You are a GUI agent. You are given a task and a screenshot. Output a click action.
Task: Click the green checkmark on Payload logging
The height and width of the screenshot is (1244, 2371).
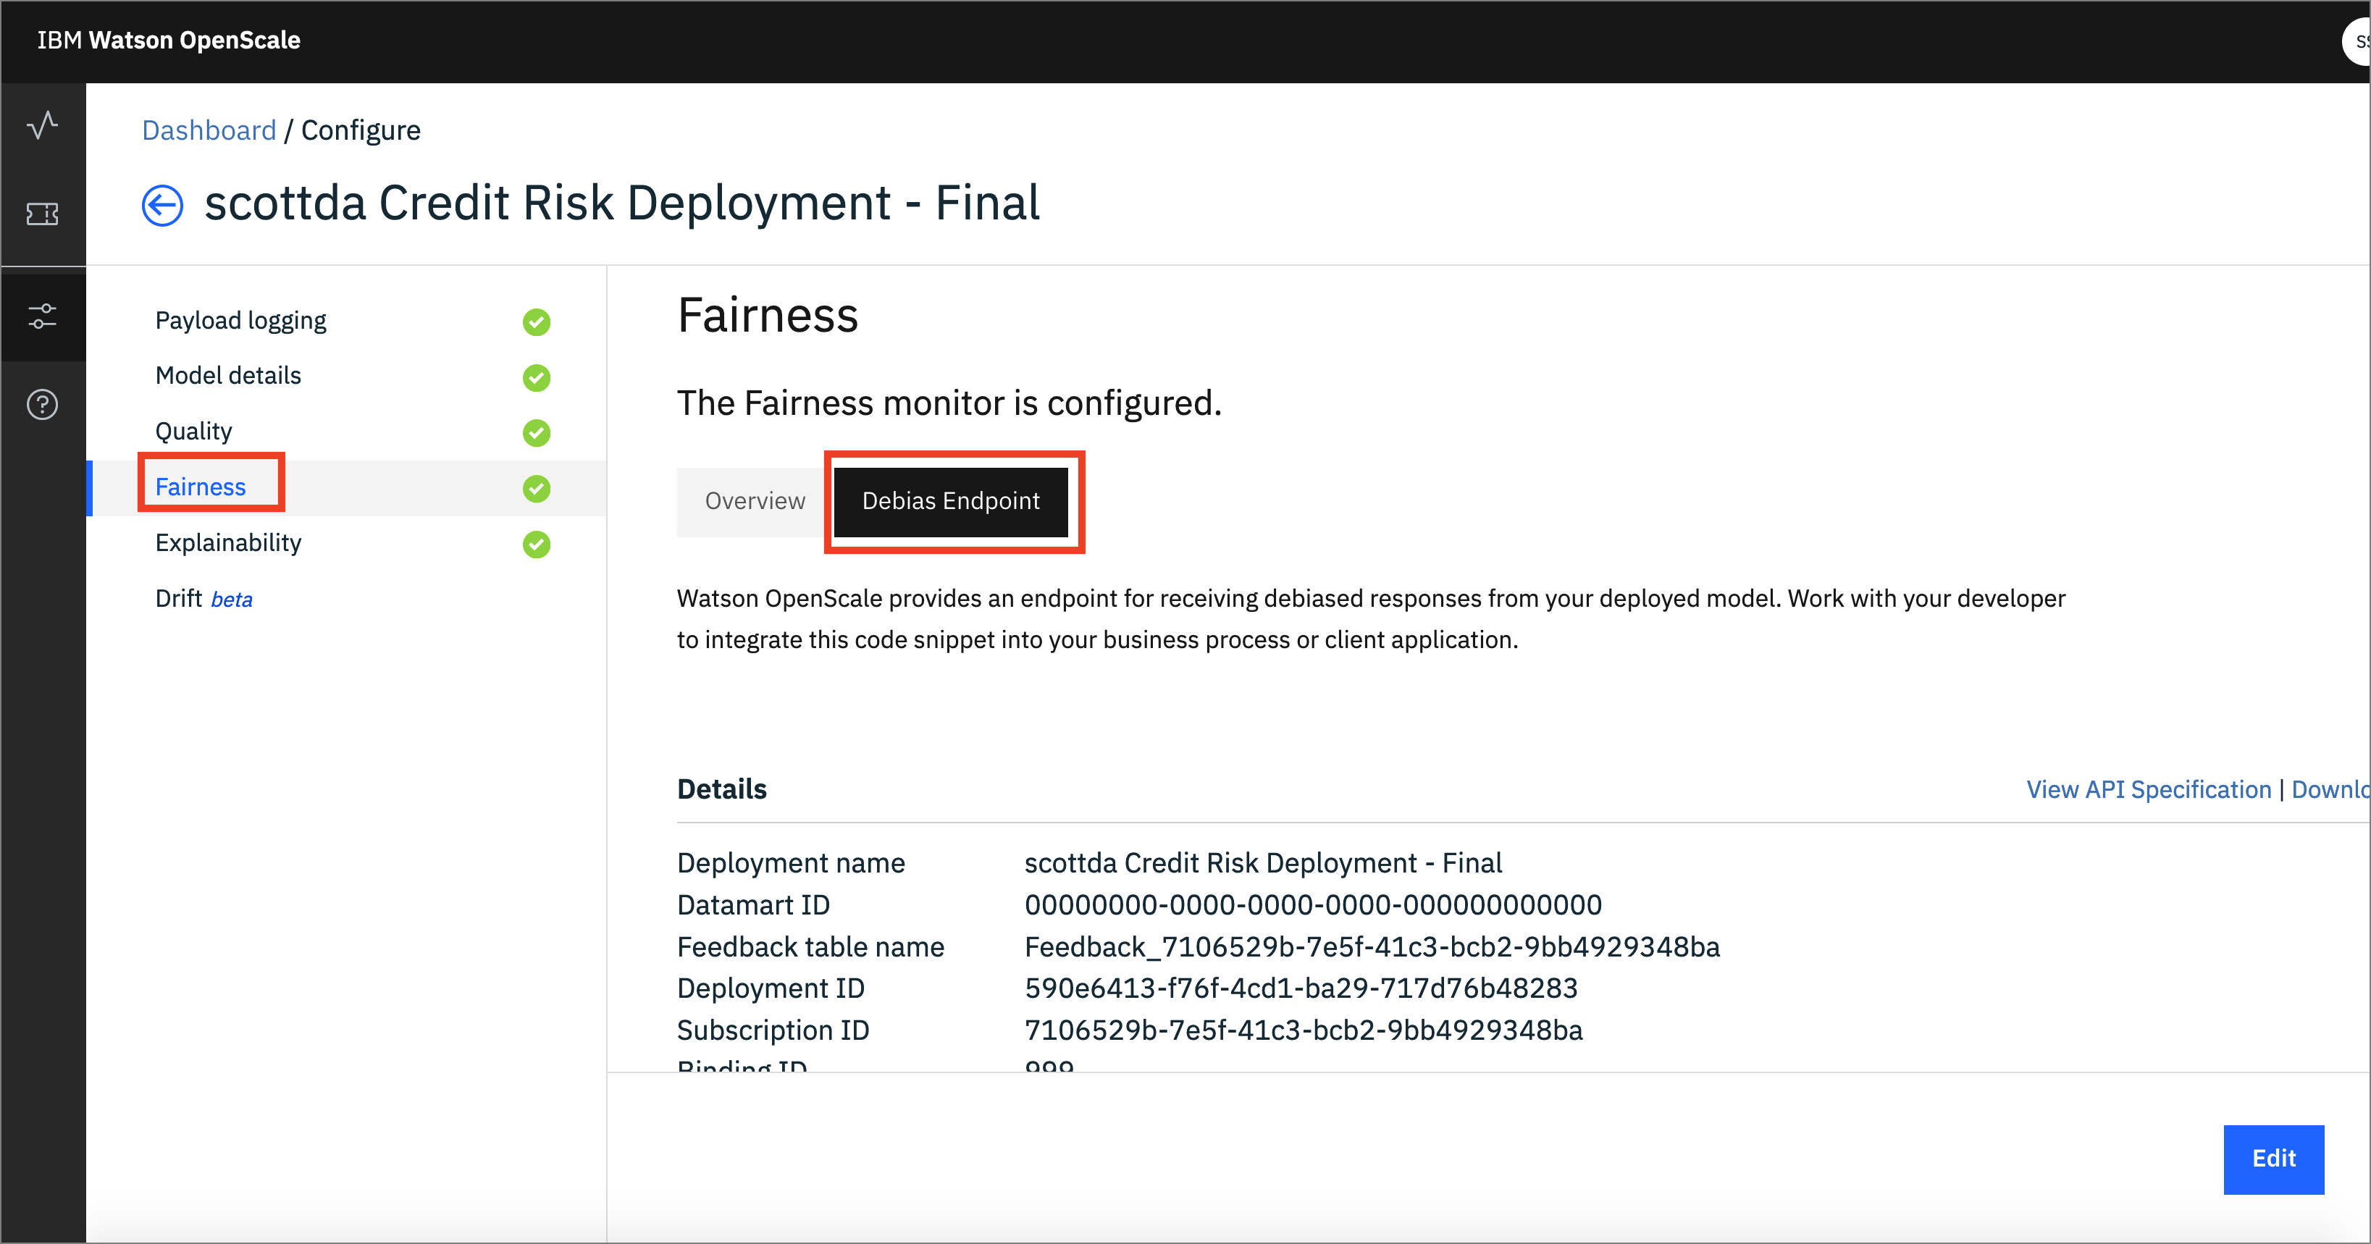pyautogui.click(x=540, y=321)
